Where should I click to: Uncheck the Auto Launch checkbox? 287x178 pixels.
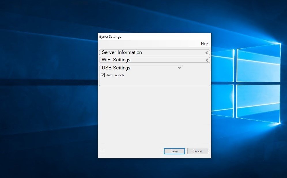coord(103,75)
